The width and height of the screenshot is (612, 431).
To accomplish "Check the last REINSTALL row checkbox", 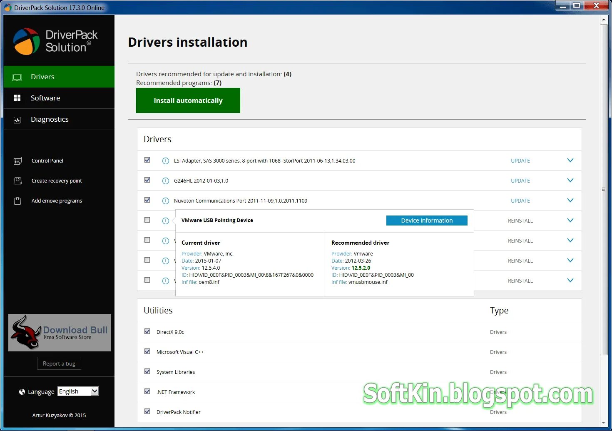I will pos(147,280).
